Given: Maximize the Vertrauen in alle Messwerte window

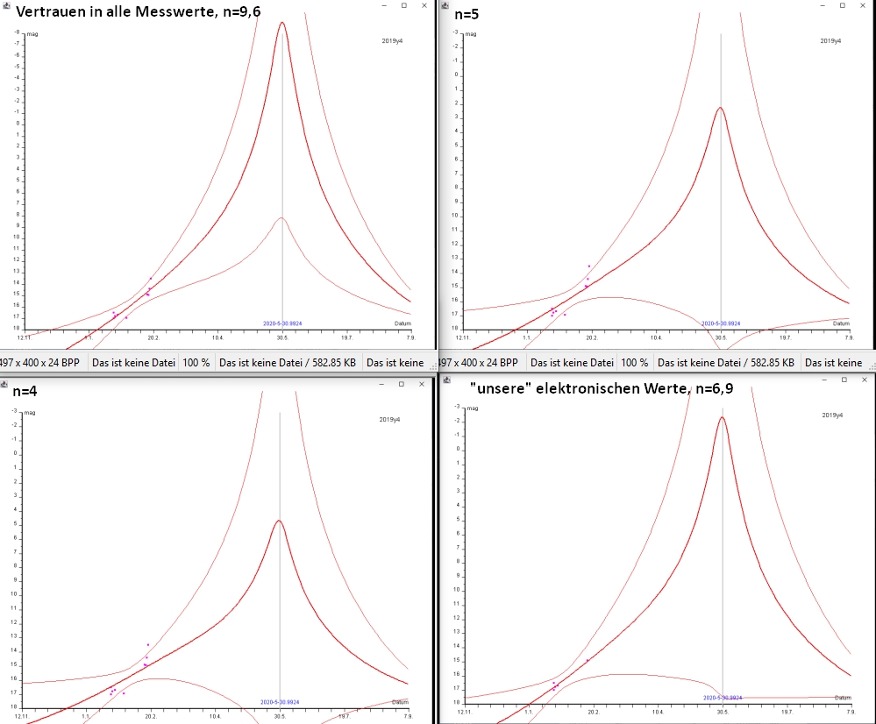Looking at the screenshot, I should [403, 5].
